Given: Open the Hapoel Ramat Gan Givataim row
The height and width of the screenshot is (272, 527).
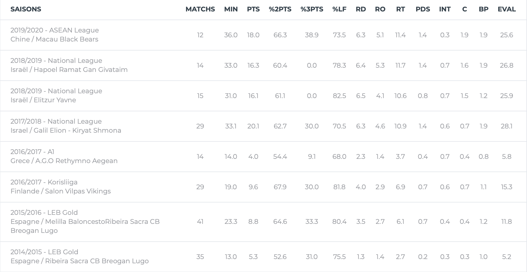Looking at the screenshot, I should point(263,66).
